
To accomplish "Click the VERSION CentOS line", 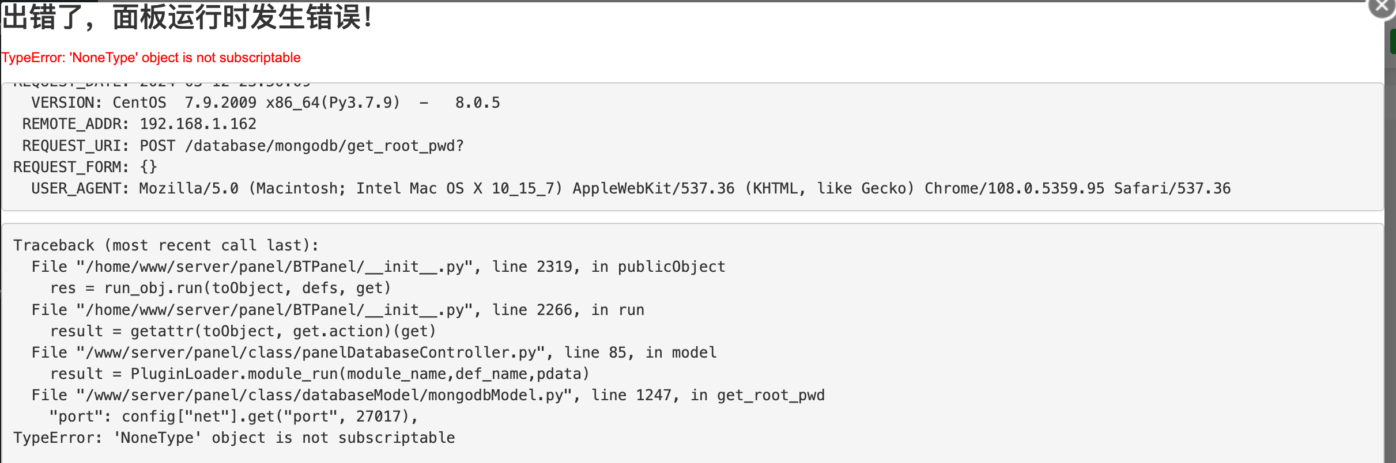I will (x=266, y=103).
